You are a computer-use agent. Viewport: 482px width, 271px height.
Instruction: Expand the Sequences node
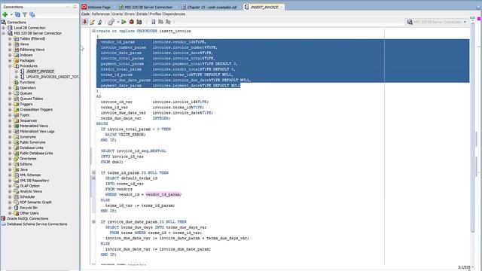[10, 120]
